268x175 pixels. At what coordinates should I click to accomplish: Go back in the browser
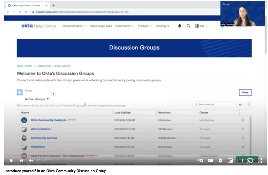pos(8,12)
